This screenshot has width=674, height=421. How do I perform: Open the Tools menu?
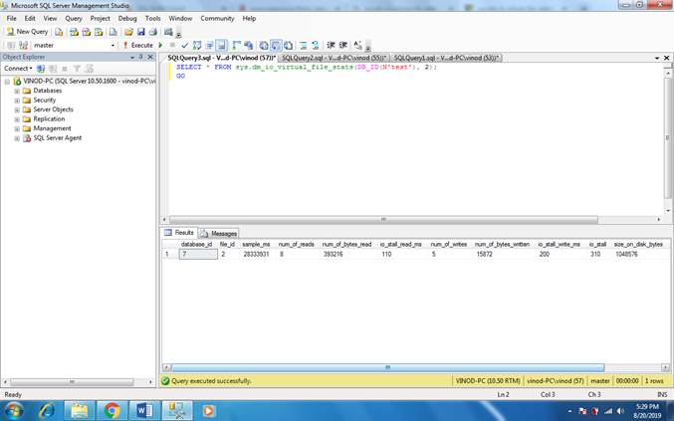(x=152, y=19)
